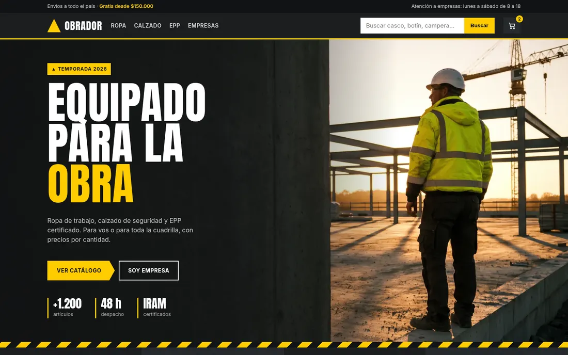This screenshot has width=568, height=355.
Task: Click the cart count badge showing 2
Action: coord(519,19)
